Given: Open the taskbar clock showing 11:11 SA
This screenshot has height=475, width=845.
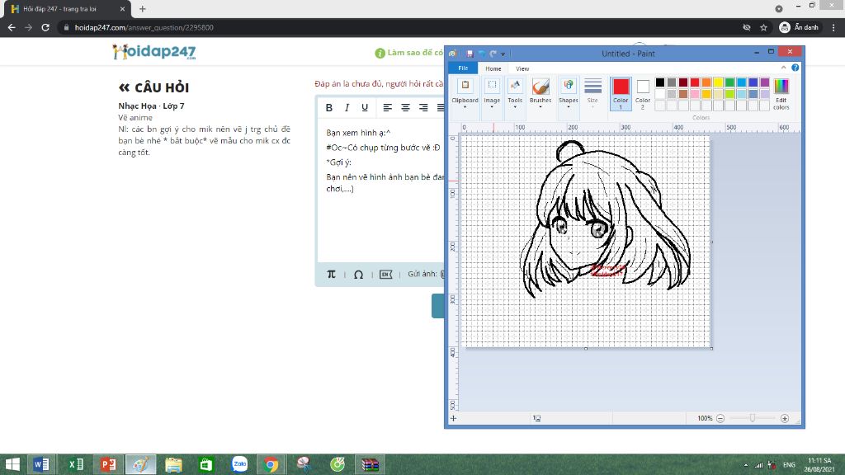Looking at the screenshot, I should 819,465.
